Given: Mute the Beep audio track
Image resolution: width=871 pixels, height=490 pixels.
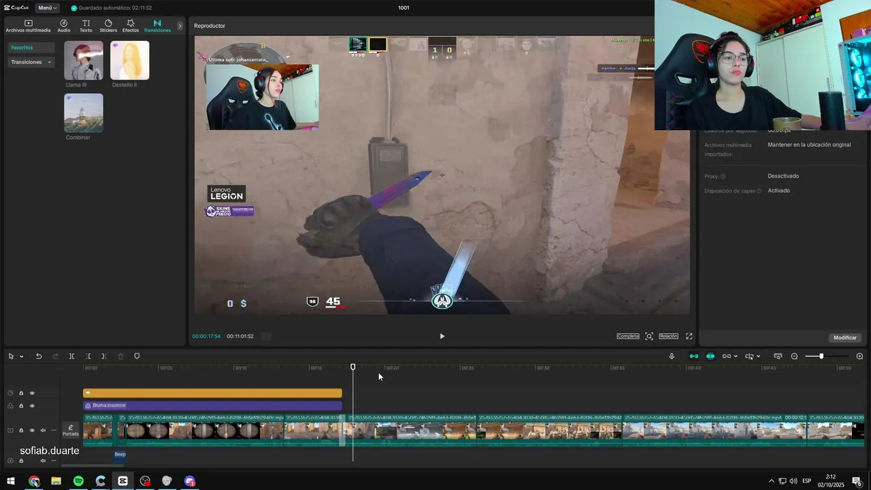Looking at the screenshot, I should [x=43, y=461].
